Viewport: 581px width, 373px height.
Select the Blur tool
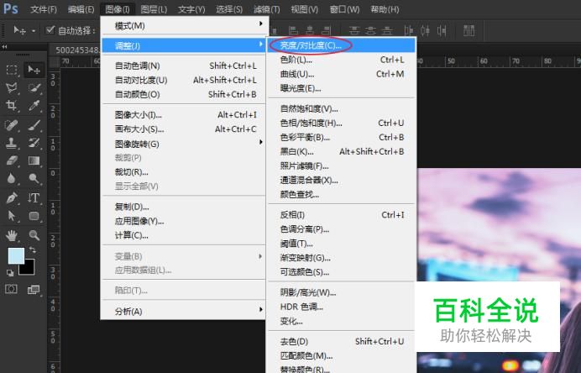pyautogui.click(x=12, y=179)
